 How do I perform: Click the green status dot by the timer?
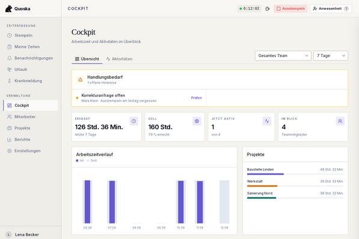(x=241, y=8)
